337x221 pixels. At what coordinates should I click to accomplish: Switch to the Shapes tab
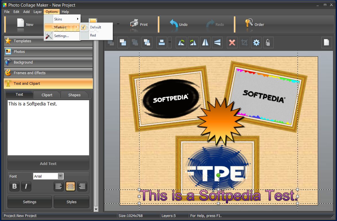point(74,95)
